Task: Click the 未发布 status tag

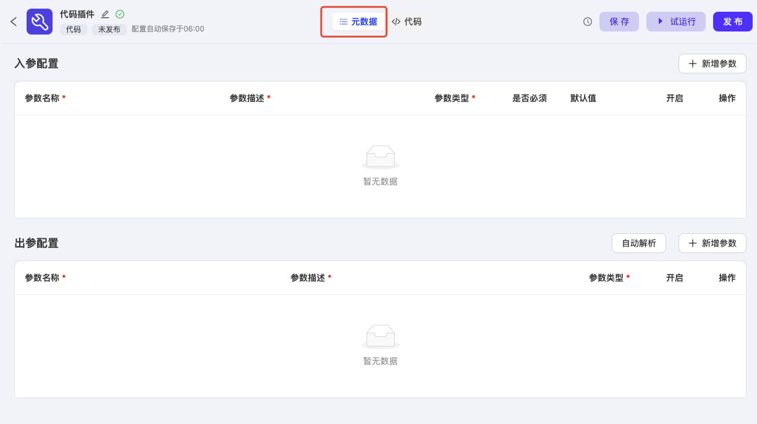Action: (x=109, y=29)
